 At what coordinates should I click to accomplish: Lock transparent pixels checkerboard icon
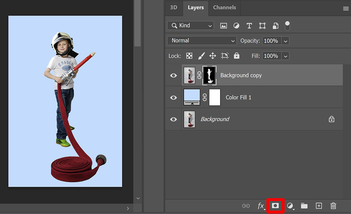pos(189,56)
